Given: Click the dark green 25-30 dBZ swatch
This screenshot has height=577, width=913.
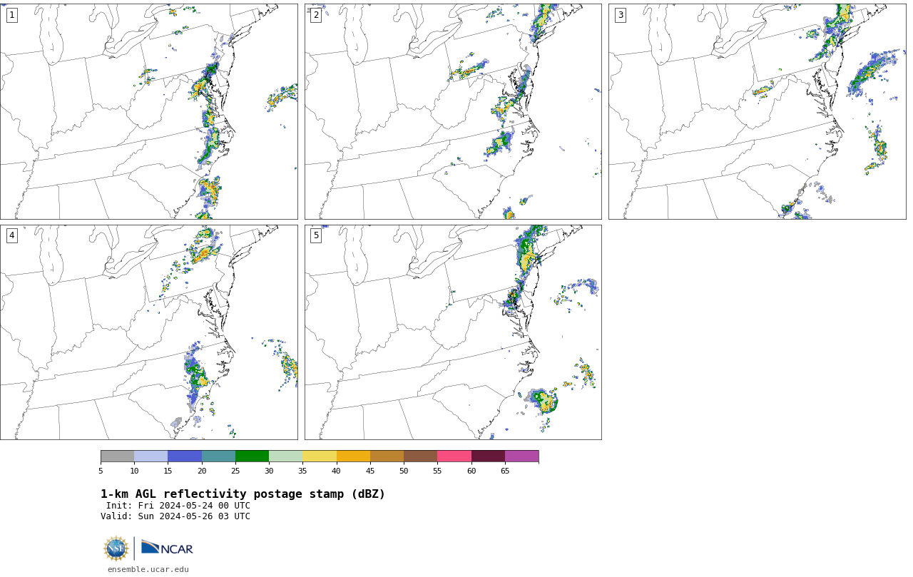Looking at the screenshot, I should pyautogui.click(x=252, y=456).
